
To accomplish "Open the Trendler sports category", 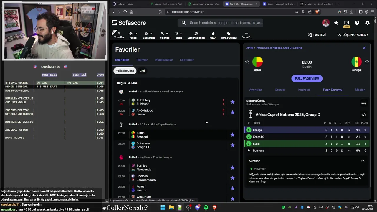I will point(119,34).
